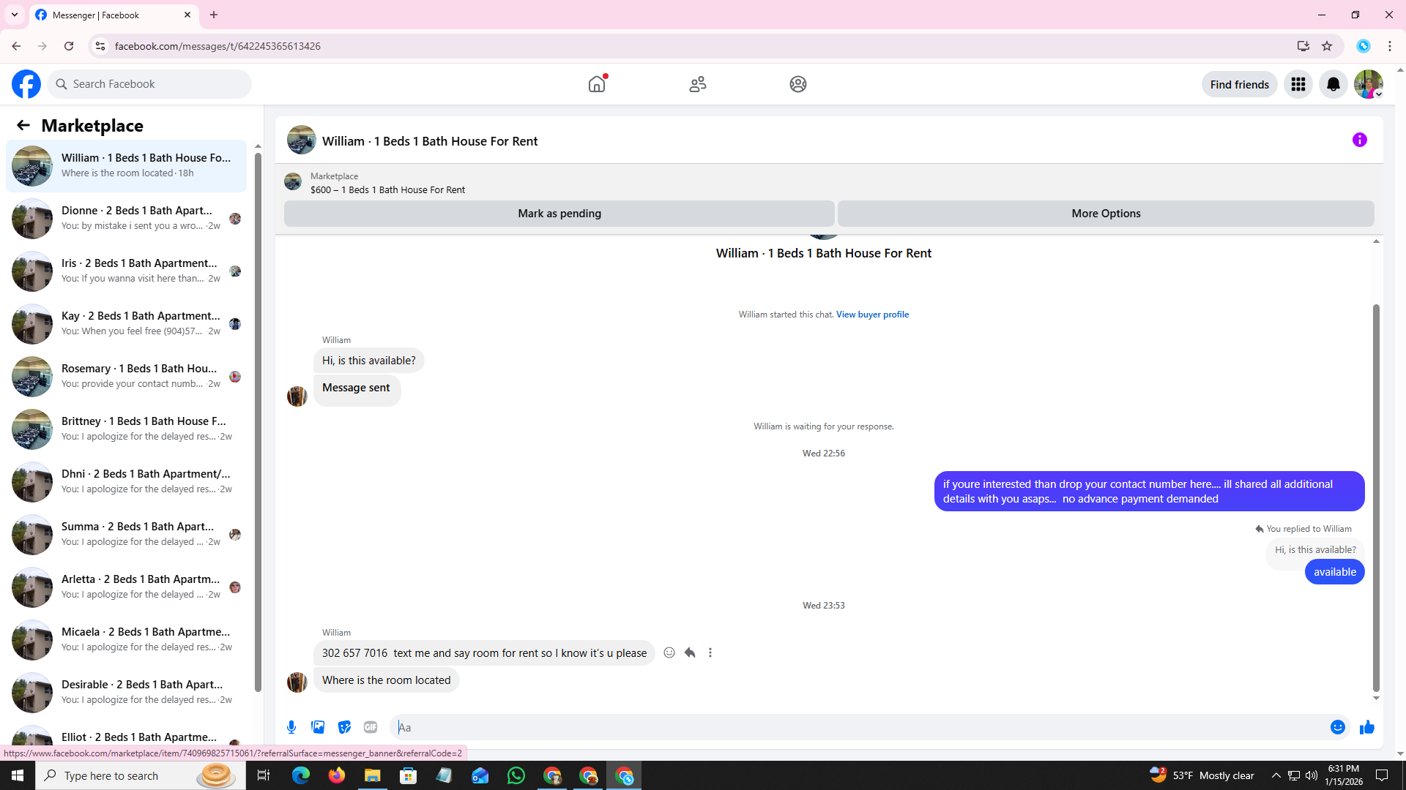Open View buyer profile link
Image resolution: width=1406 pixels, height=790 pixels.
coord(872,315)
